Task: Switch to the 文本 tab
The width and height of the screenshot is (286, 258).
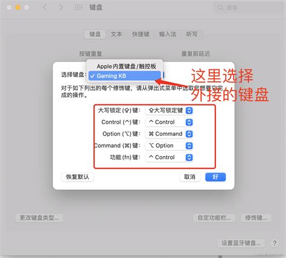Action: [116, 34]
